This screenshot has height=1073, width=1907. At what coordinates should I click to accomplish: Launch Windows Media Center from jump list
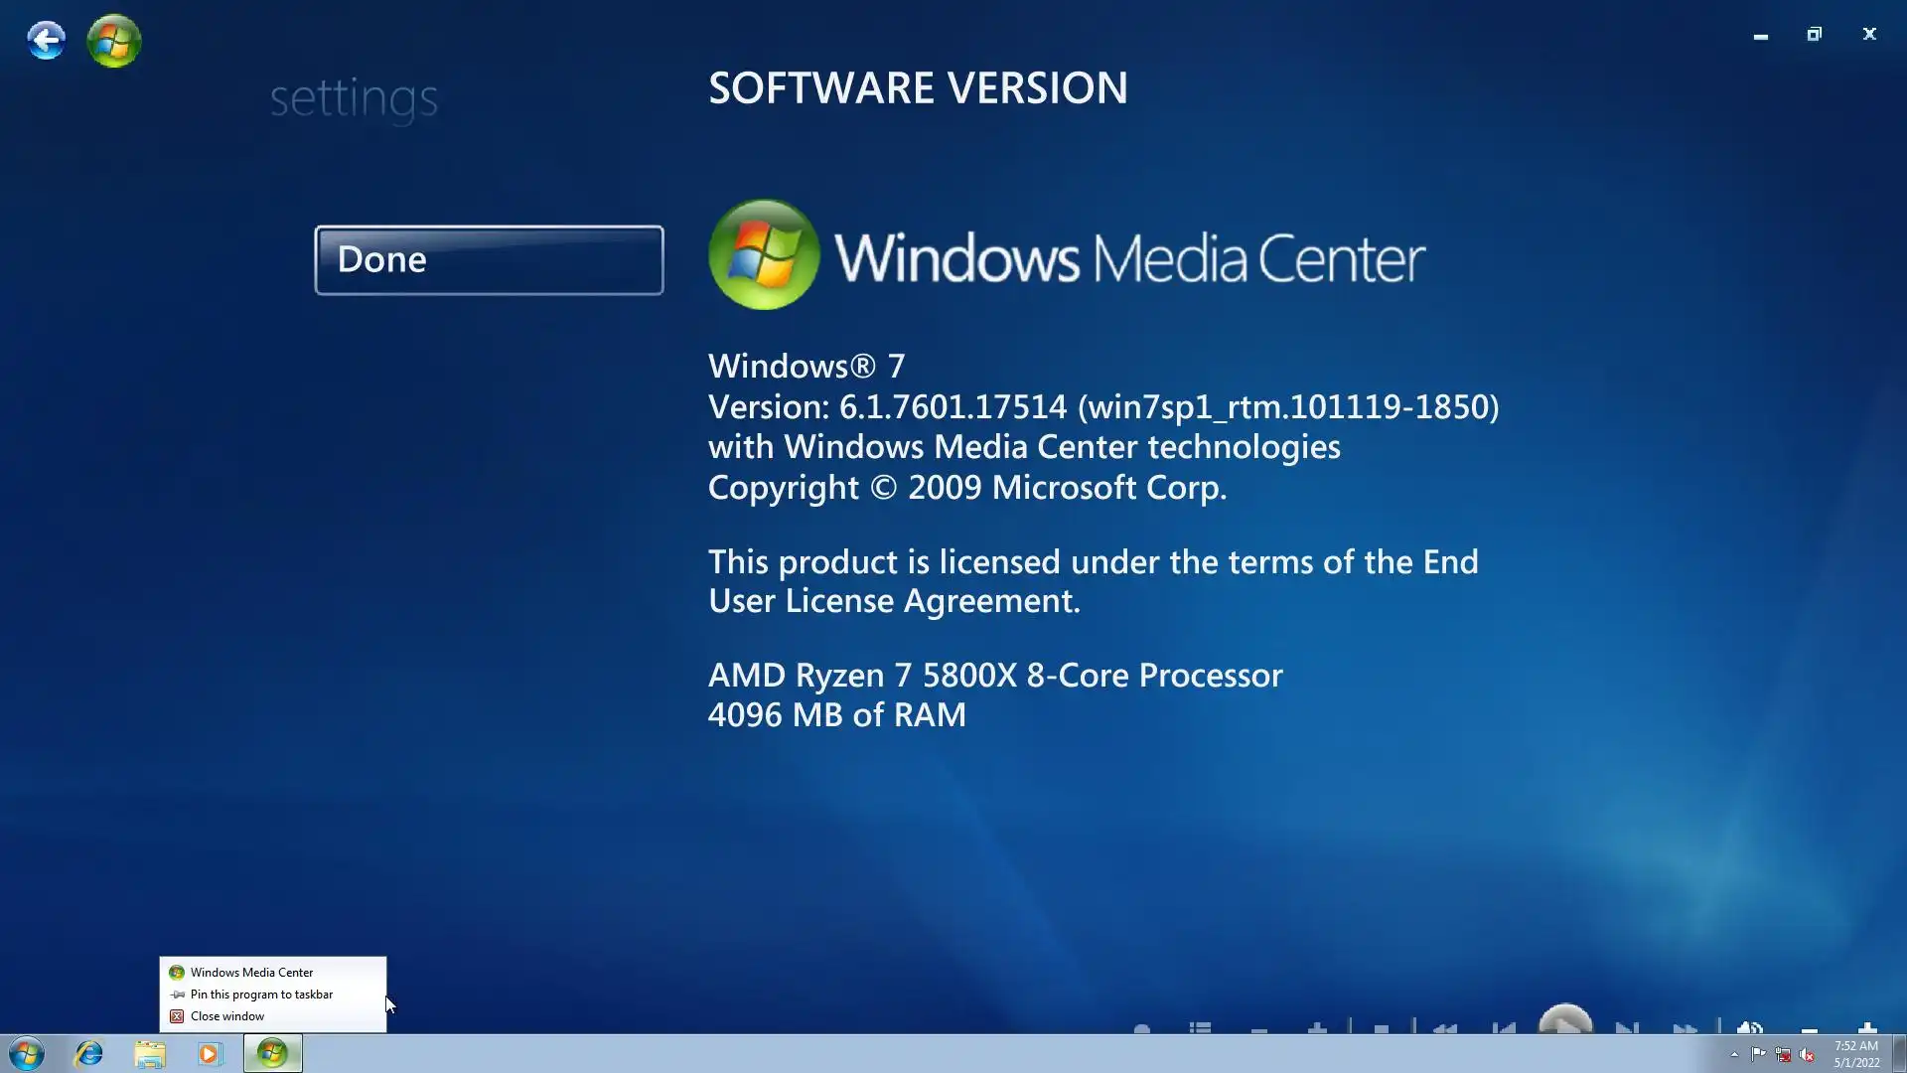click(251, 973)
